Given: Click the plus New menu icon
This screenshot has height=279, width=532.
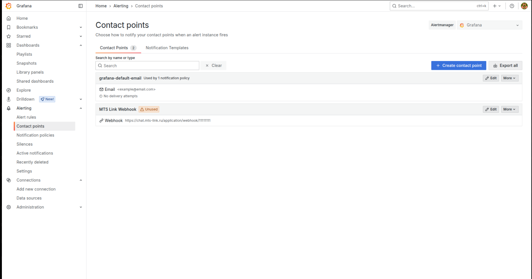Looking at the screenshot, I should point(497,6).
